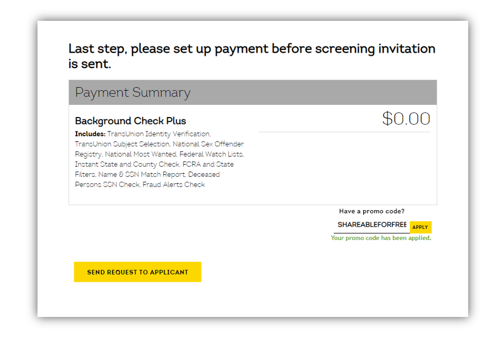Click 'Instant State and County Check' text
503x341 pixels.
[127, 164]
